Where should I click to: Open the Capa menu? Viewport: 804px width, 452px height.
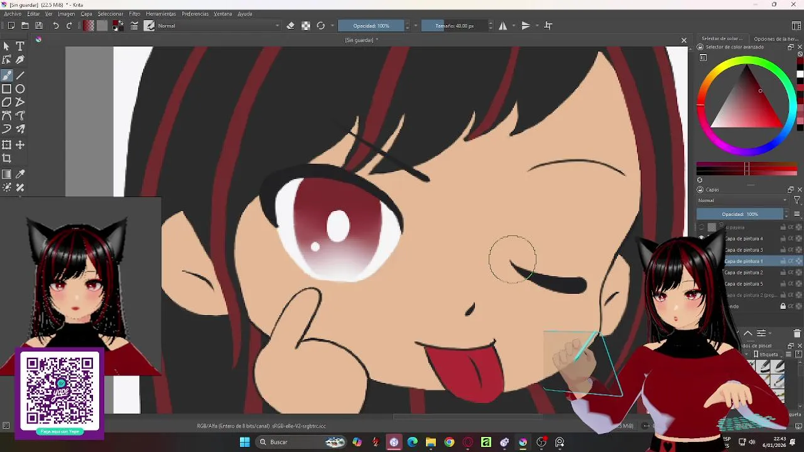click(86, 14)
